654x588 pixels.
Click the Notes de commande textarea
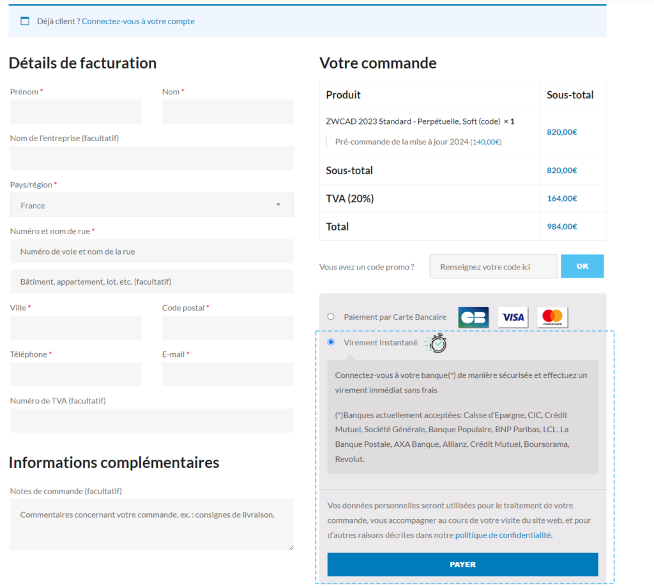[x=151, y=524]
